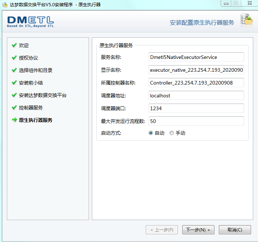Image resolution: width=258 pixels, height=242 pixels.
Task: Click the 调度器端口: label
Action: tap(113, 108)
